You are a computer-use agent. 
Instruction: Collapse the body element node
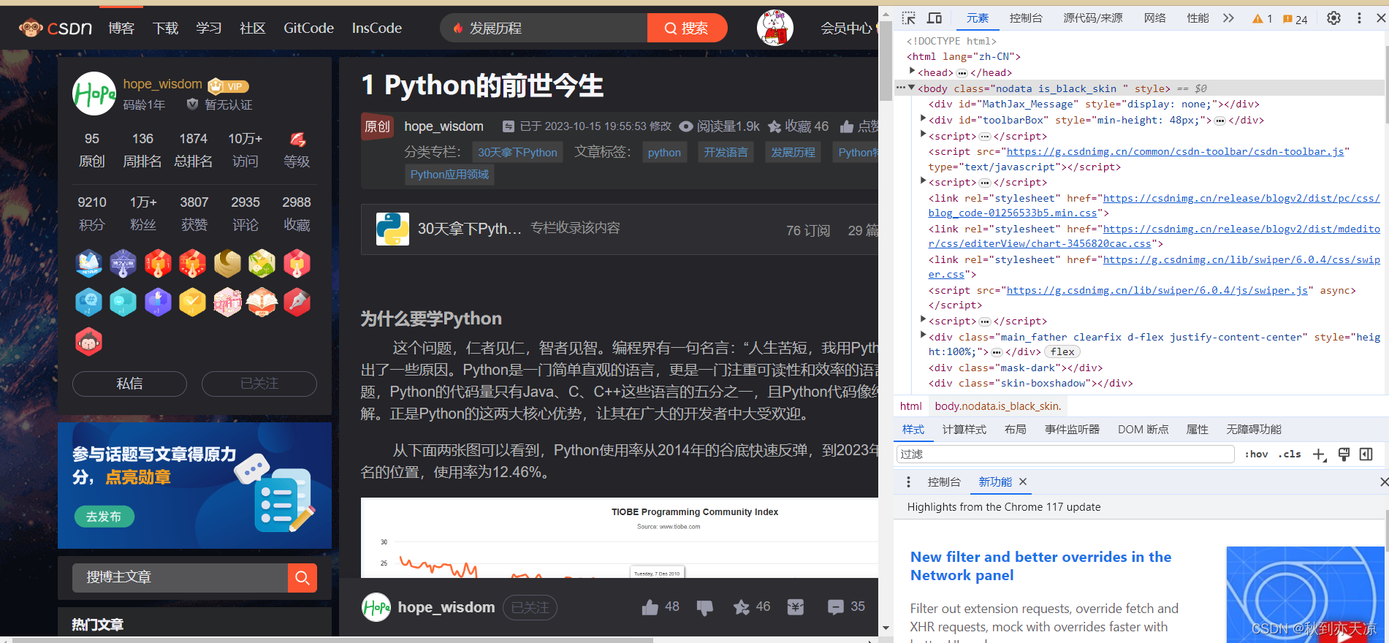[911, 88]
